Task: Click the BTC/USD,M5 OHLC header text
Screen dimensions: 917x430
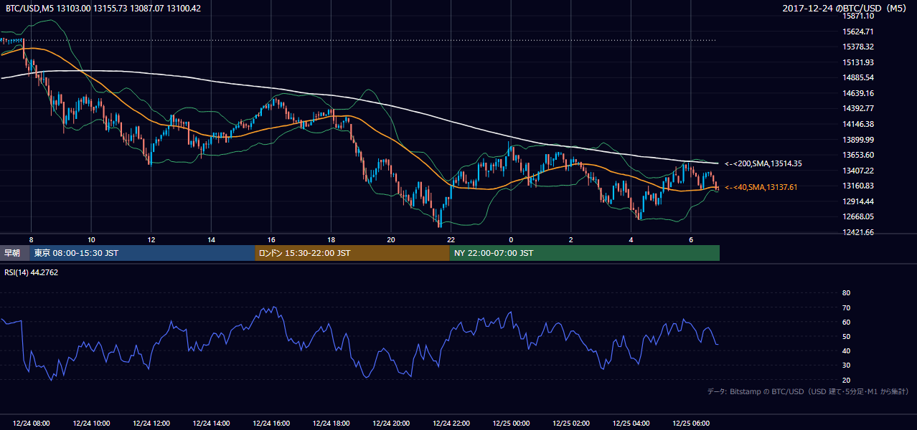Action: [103, 9]
